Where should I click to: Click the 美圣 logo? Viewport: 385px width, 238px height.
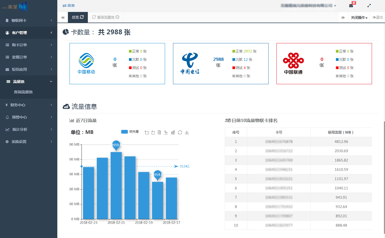(15, 7)
